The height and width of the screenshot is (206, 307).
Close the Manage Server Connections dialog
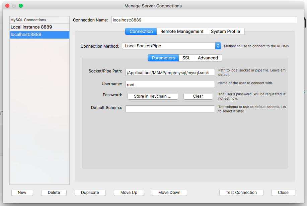283,193
